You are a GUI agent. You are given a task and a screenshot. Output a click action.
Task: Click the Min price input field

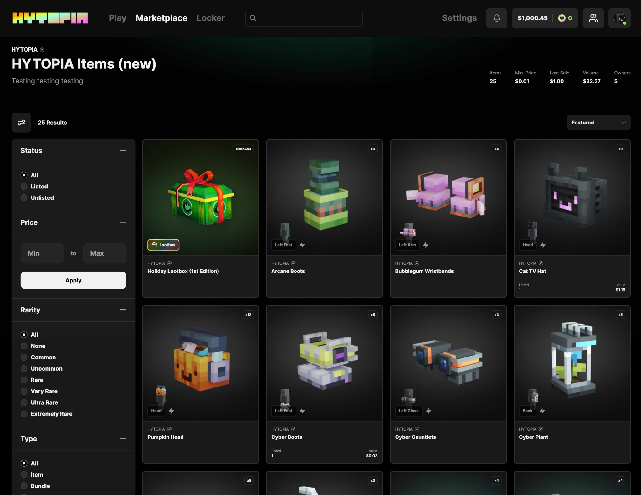[42, 253]
